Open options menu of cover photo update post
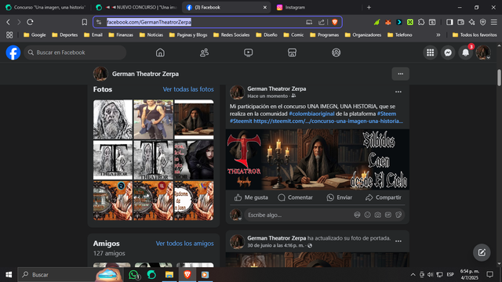The image size is (502, 282). point(398,241)
